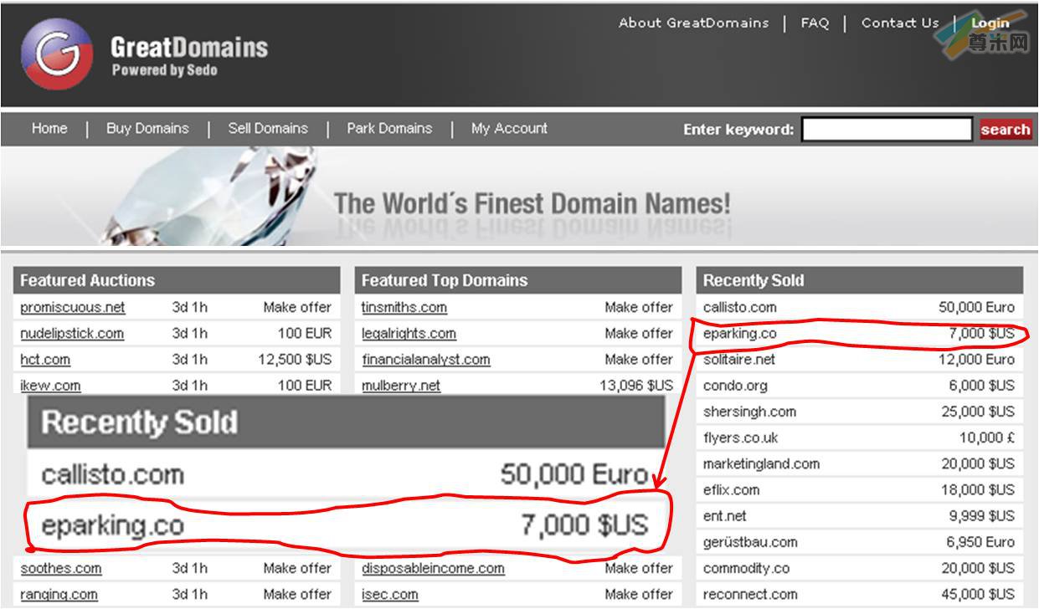The width and height of the screenshot is (1039, 609).
Task: Open ranging.com auction link
Action: [x=59, y=595]
